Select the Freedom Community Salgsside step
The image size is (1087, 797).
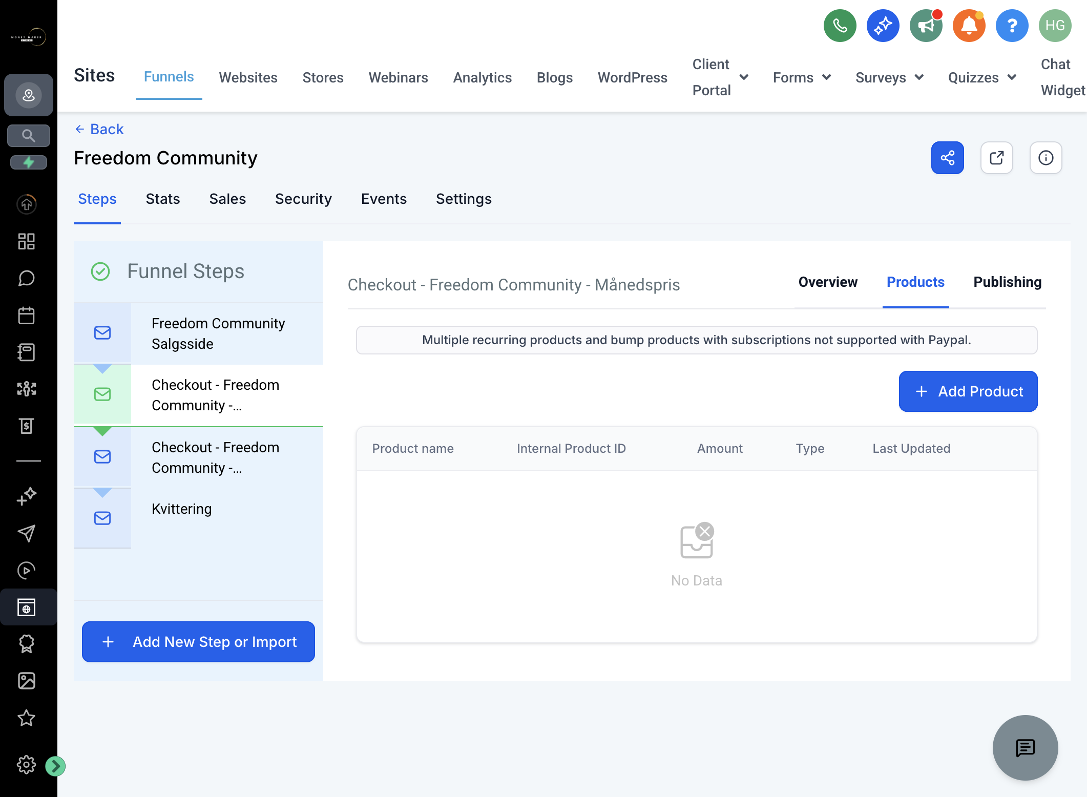(199, 333)
